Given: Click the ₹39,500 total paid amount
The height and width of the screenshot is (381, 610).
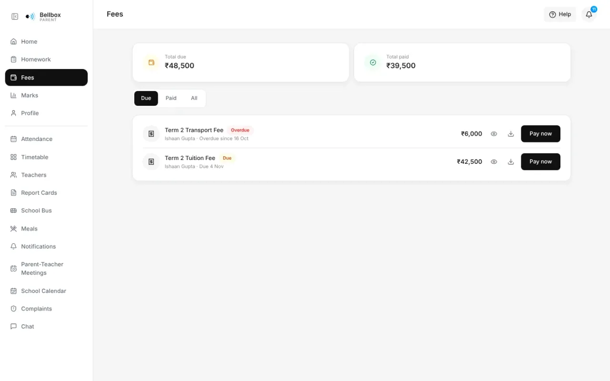Looking at the screenshot, I should tap(401, 66).
